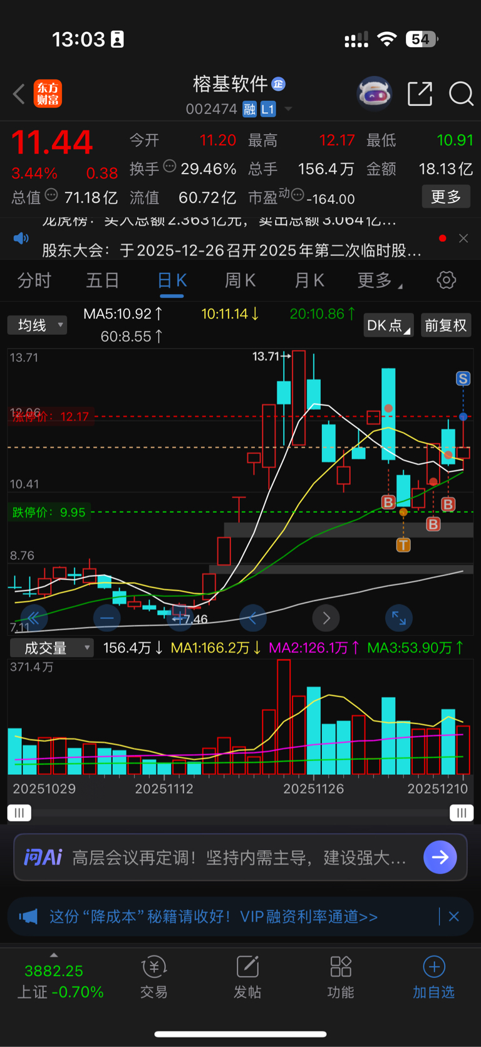Tap the chart zoom-out minus button

[106, 619]
